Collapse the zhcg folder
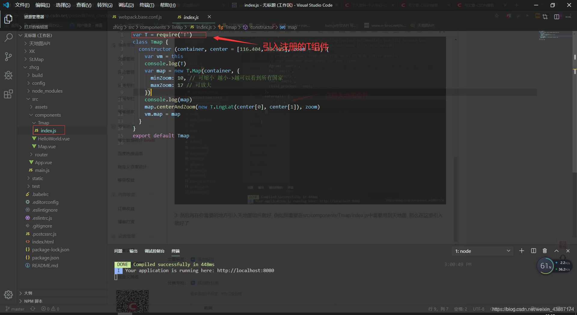The image size is (577, 315). pyautogui.click(x=34, y=67)
